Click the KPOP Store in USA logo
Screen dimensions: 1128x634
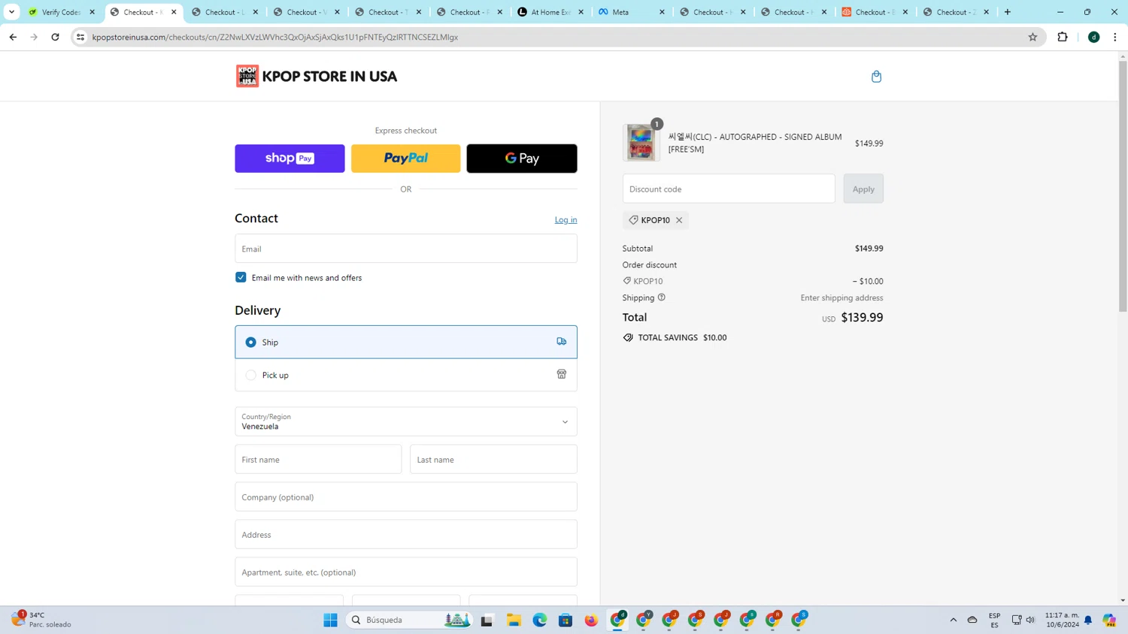pyautogui.click(x=317, y=76)
